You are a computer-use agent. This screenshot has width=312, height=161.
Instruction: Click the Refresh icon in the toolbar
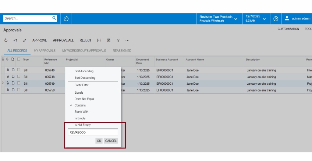coord(6,40)
